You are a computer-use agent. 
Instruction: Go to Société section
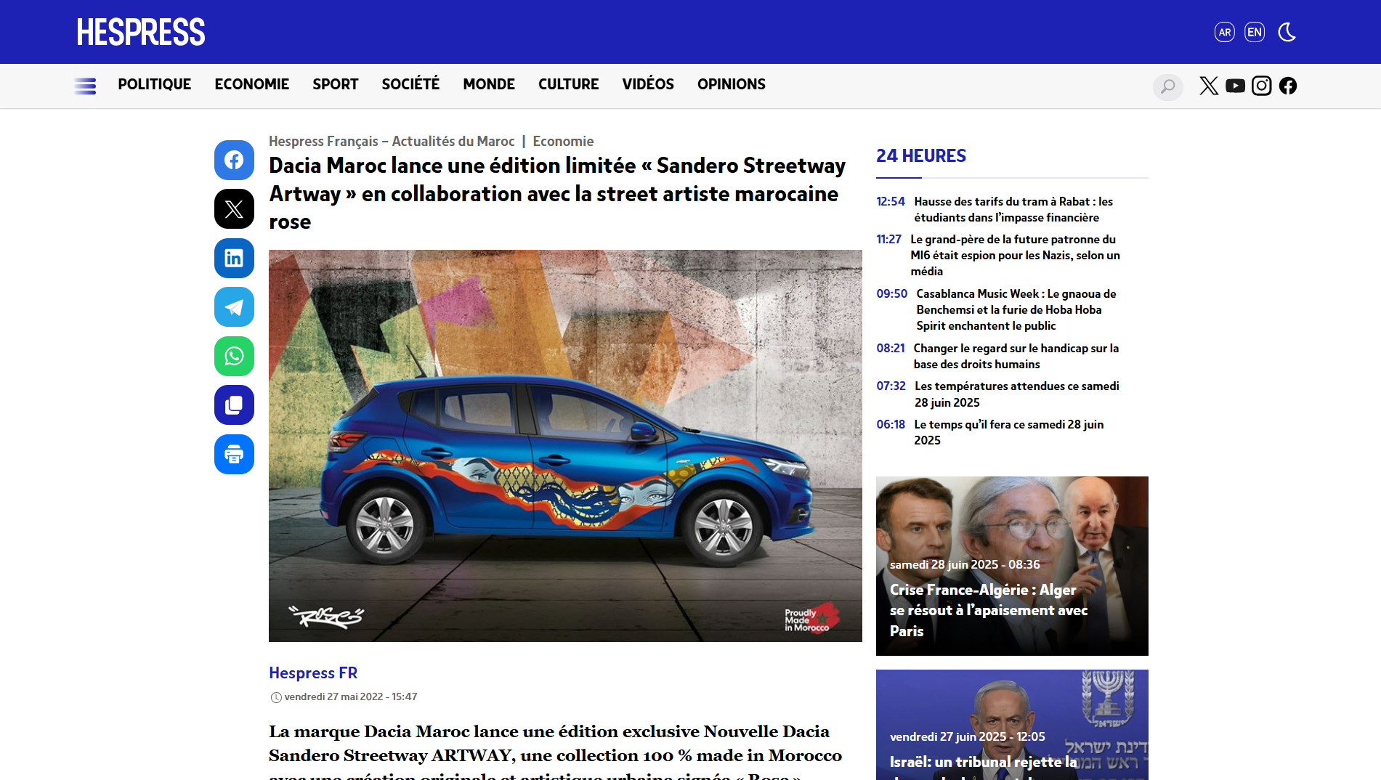pyautogui.click(x=410, y=84)
